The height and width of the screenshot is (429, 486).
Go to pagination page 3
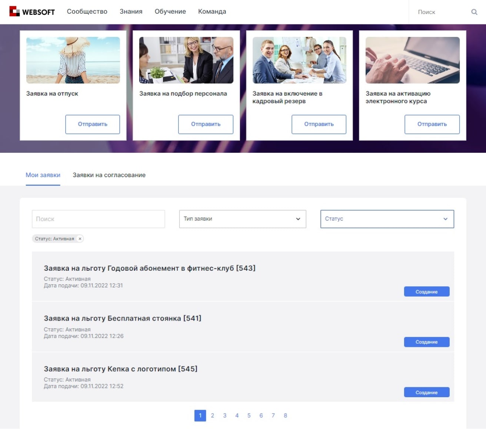pos(225,416)
